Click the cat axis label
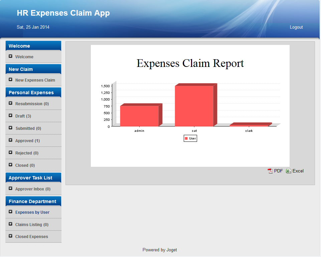Viewport: 321px width, 257px height. tap(194, 131)
